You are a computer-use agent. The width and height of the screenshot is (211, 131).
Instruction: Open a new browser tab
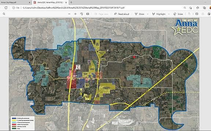click(71, 2)
